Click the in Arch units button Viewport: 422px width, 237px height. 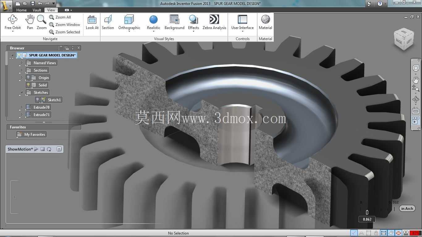click(x=407, y=209)
